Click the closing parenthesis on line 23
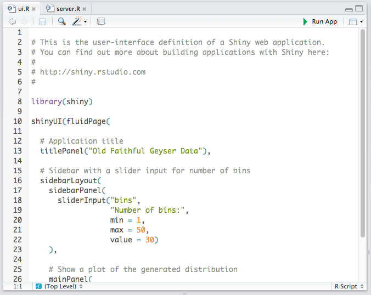 pos(51,250)
